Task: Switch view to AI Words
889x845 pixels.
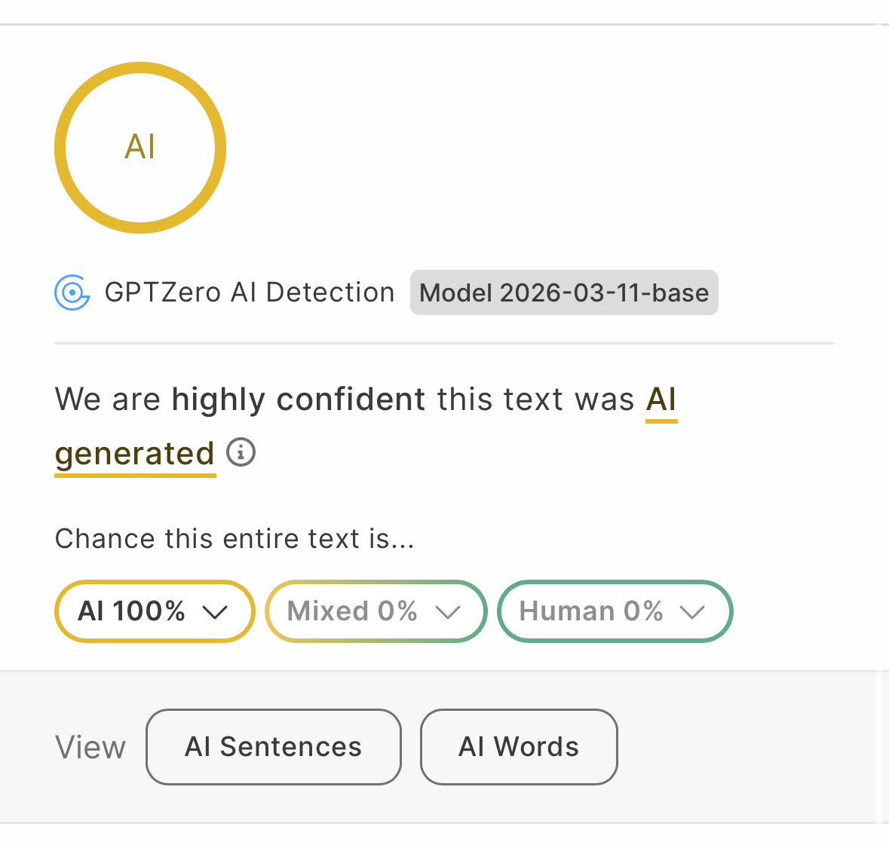Action: 519,747
